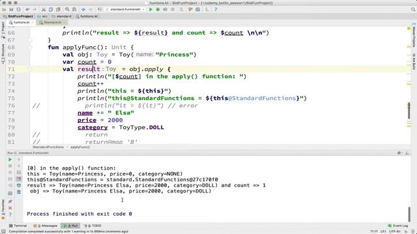This screenshot has height=234, width=417.
Task: Click the cursor position 71:17 indicator in the status bar
Action: [374, 231]
